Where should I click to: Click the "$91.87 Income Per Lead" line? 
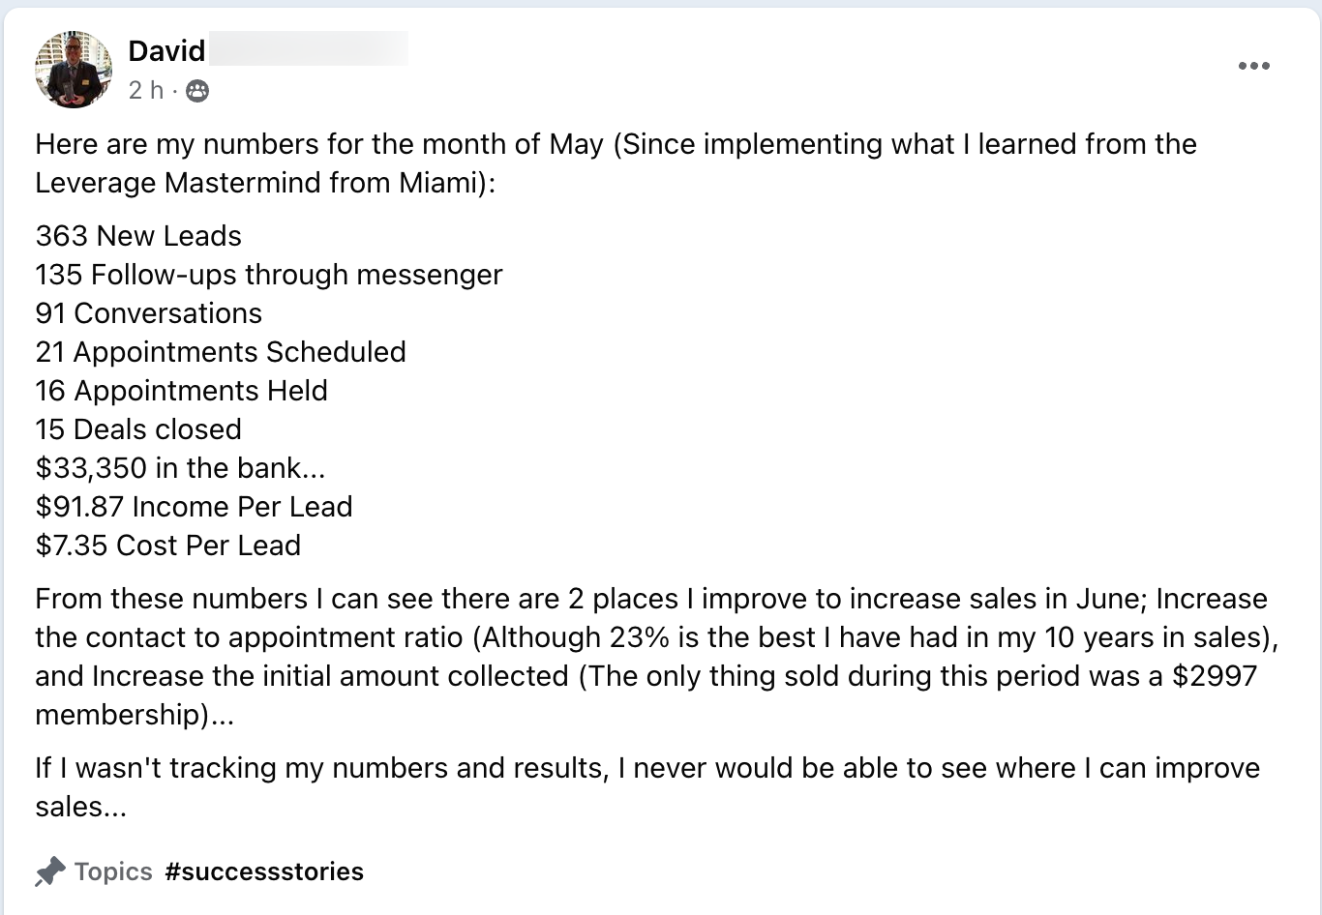[194, 507]
